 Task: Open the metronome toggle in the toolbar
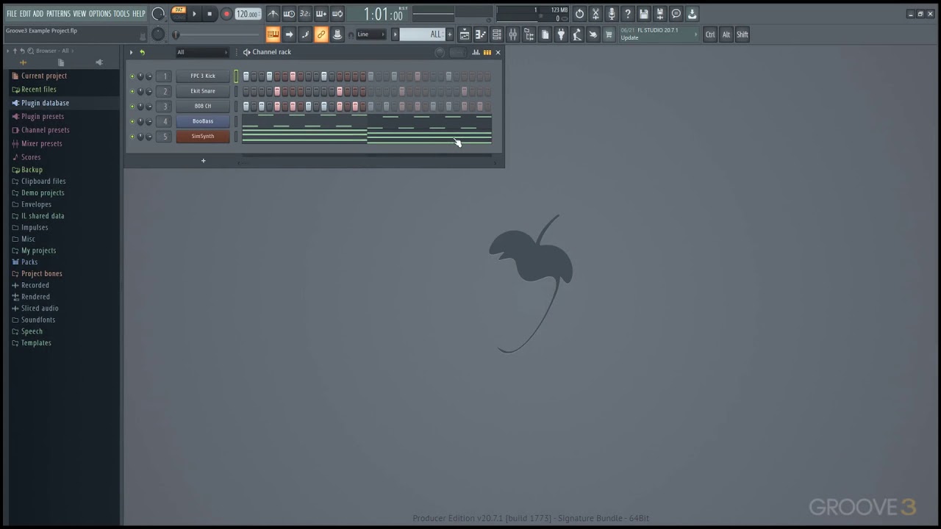[273, 14]
